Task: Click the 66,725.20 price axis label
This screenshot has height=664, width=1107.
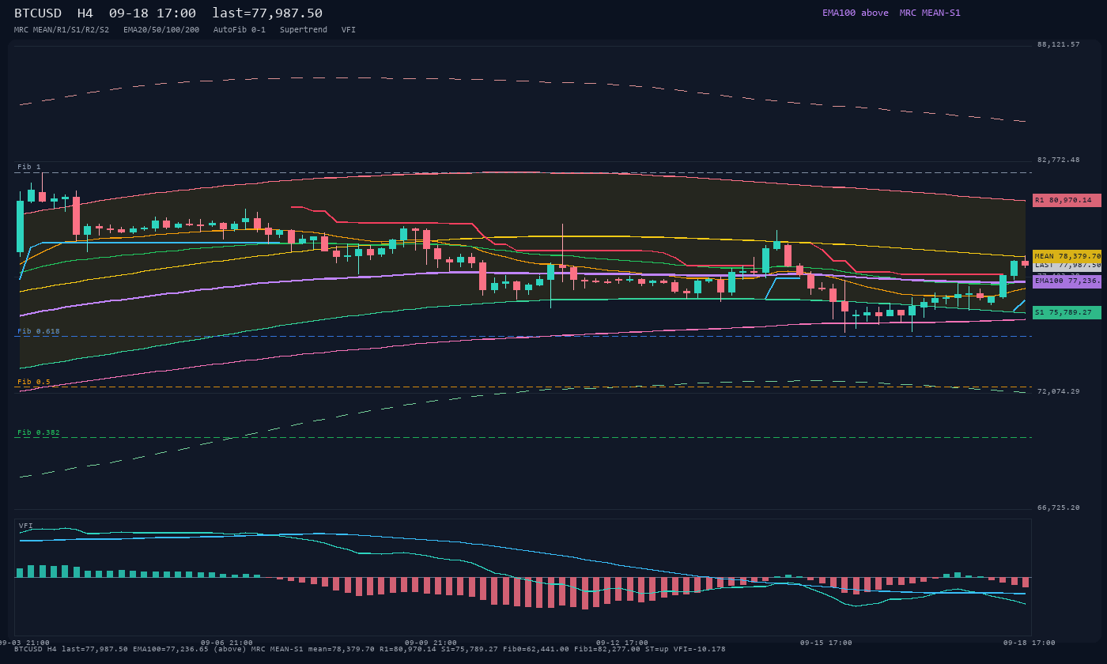Action: pos(1058,507)
